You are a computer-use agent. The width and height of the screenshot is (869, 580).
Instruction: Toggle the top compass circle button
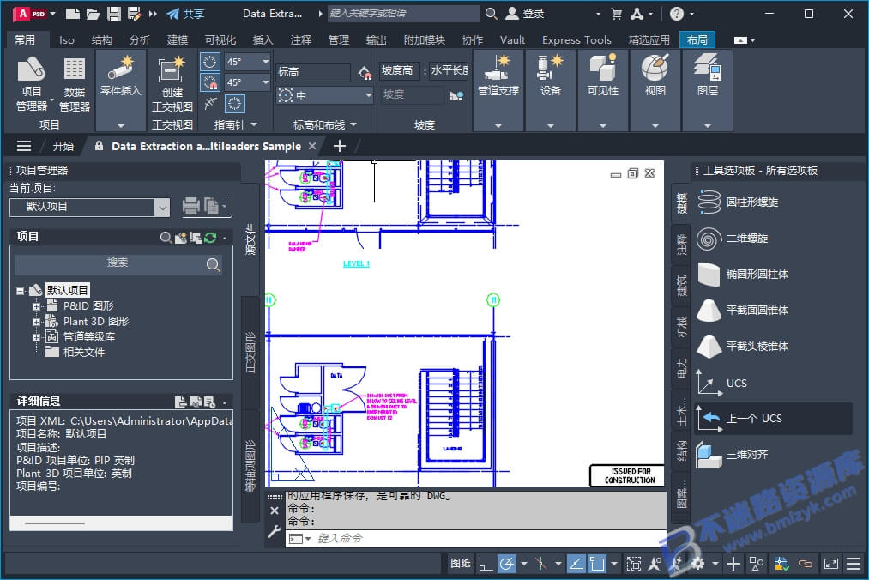point(209,62)
